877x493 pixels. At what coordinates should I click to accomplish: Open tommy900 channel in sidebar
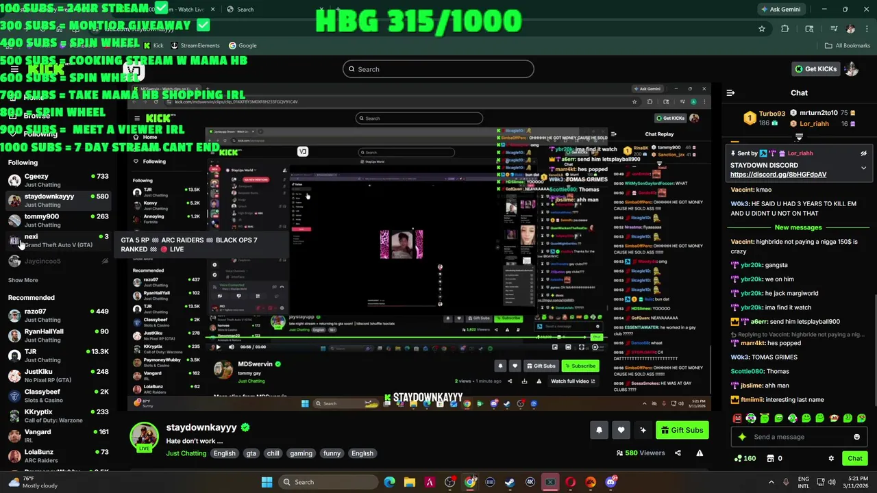pyautogui.click(x=58, y=220)
